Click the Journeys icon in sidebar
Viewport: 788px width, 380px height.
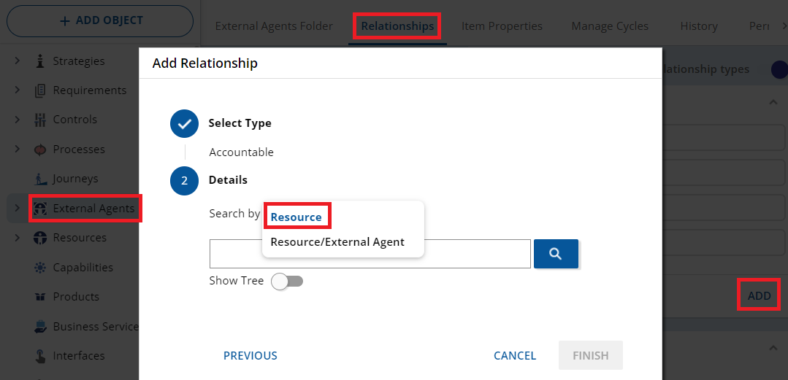point(40,179)
